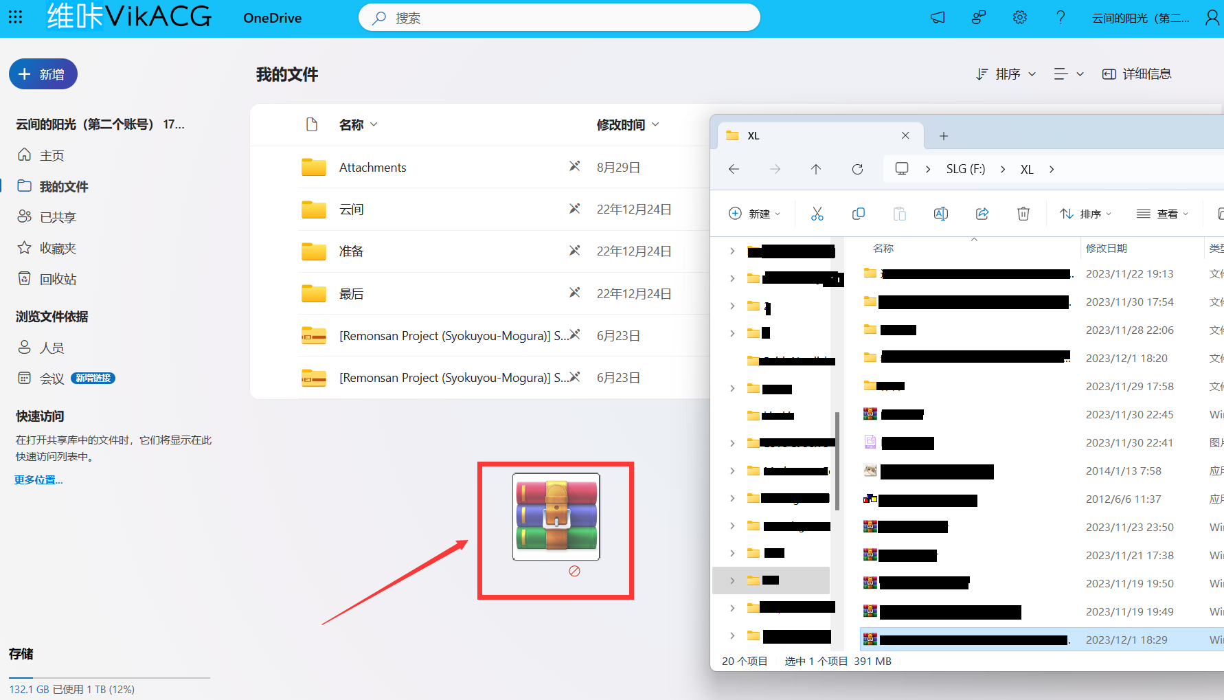Open the OneDrive app launcher grid

(15, 17)
